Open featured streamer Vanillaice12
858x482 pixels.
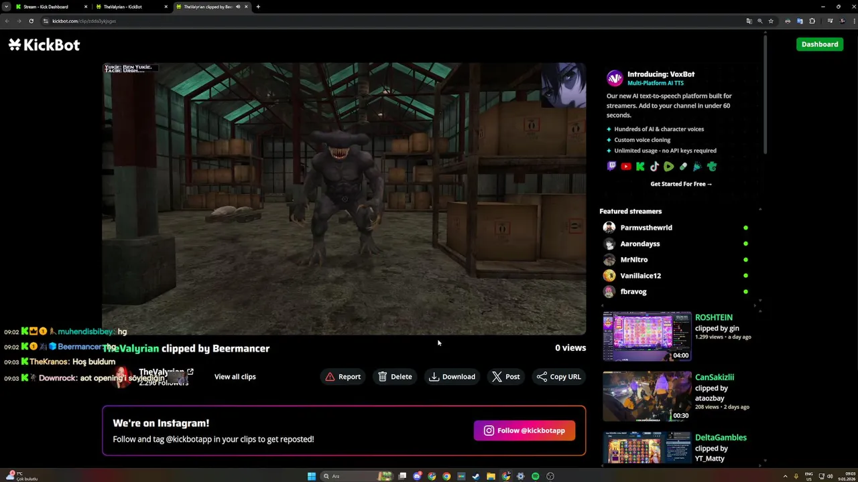coord(640,276)
